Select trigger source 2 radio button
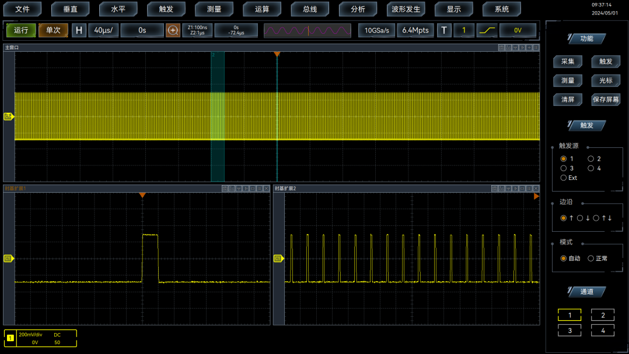 (x=590, y=158)
